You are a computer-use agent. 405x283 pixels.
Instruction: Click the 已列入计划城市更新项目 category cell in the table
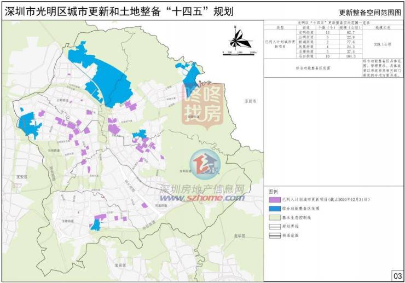click(280, 44)
